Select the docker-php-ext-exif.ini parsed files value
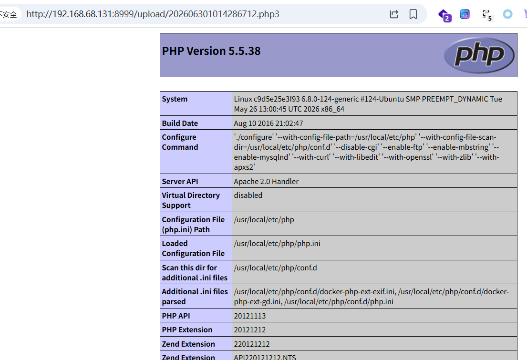This screenshot has width=527, height=360. tap(372, 297)
